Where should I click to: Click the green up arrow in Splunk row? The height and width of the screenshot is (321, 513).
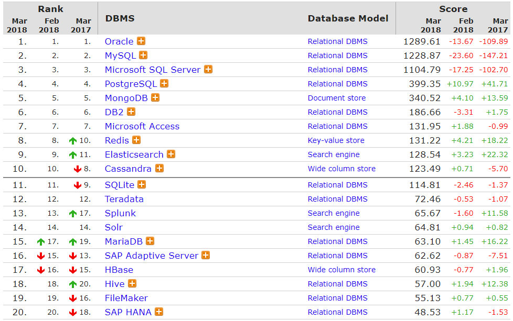pyautogui.click(x=73, y=214)
